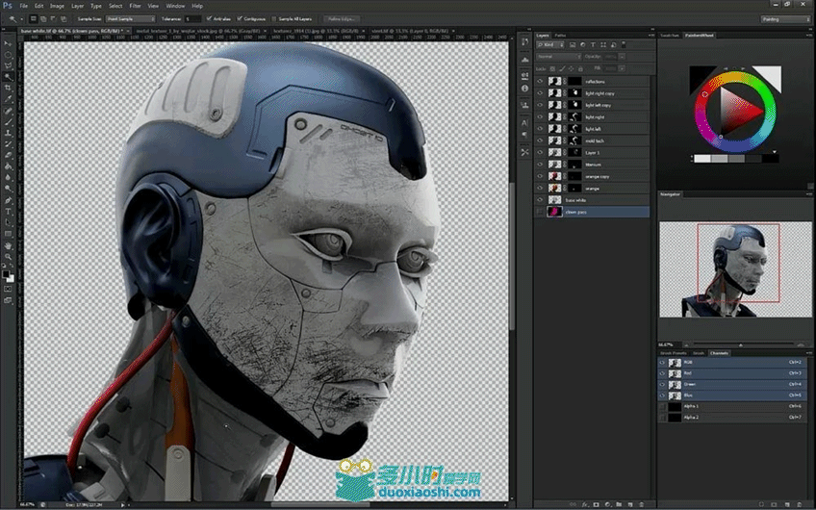Screen dimensions: 816x510
Task: Click the foreground color swatch in toolbox
Action: point(5,273)
